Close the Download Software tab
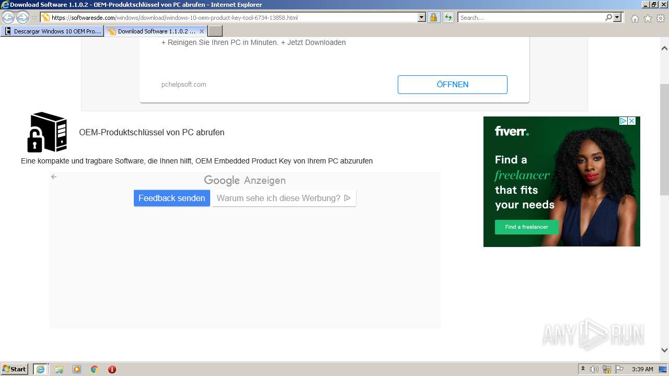The width and height of the screenshot is (669, 376). tap(202, 31)
